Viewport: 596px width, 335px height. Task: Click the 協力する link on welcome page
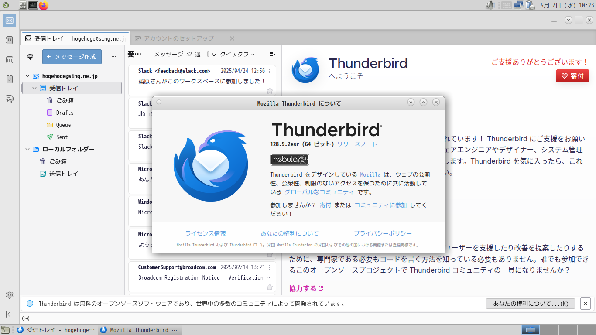[306, 288]
